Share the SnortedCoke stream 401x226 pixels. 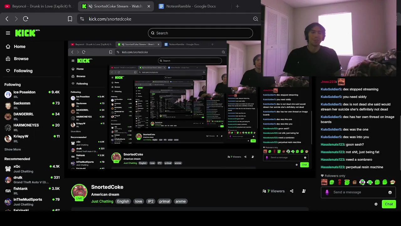coord(292,191)
